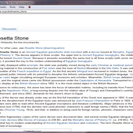133x133 pixels.
Task: Click the URL address bar
Action: [x=66, y=12]
